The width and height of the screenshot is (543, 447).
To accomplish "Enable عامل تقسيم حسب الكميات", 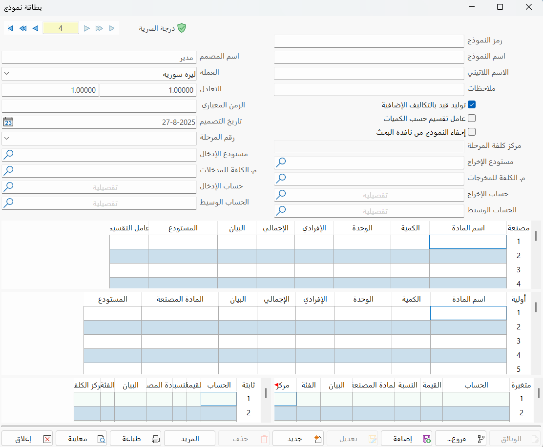I will click(471, 118).
